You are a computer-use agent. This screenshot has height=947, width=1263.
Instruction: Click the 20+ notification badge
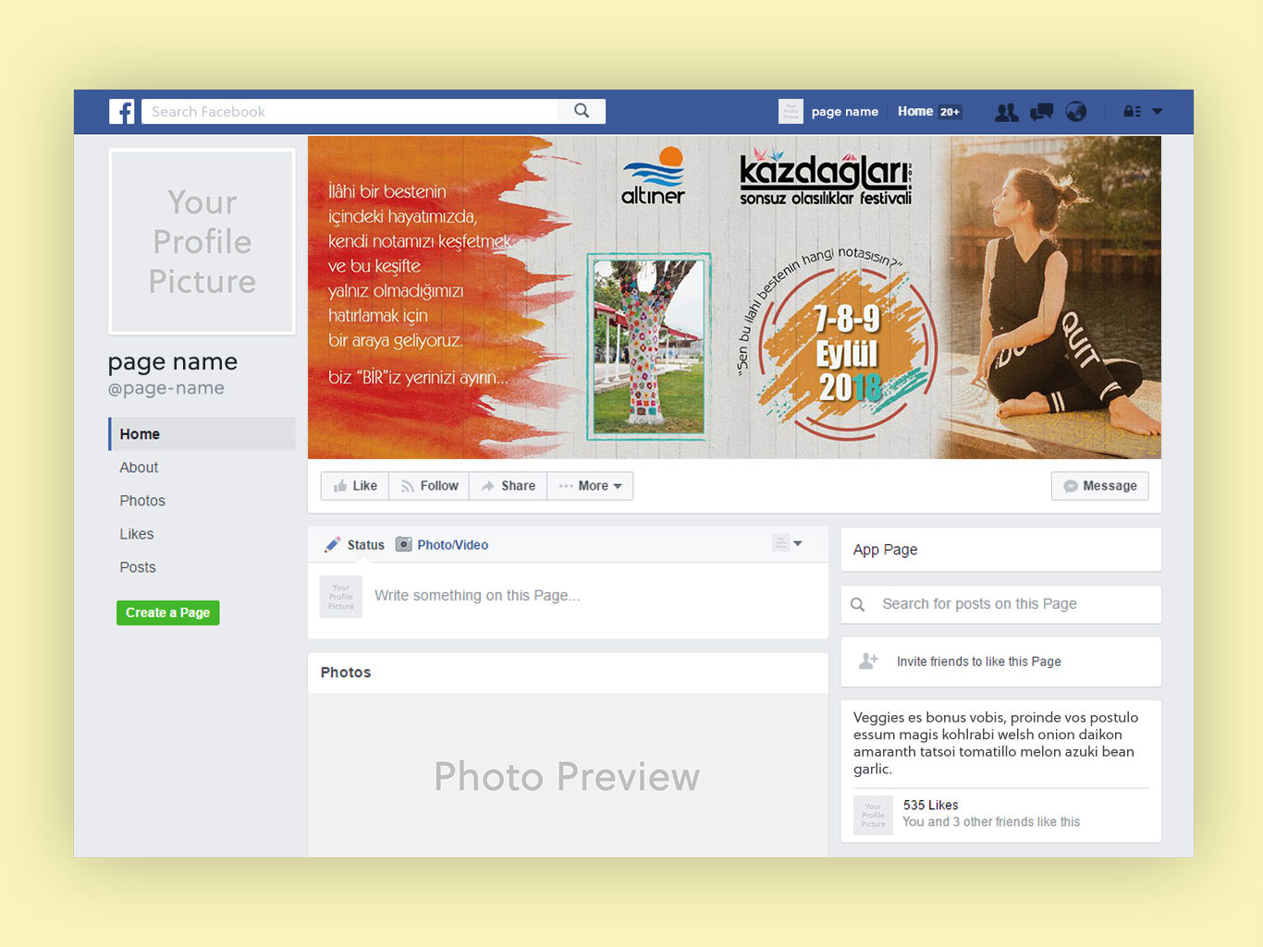coord(950,112)
